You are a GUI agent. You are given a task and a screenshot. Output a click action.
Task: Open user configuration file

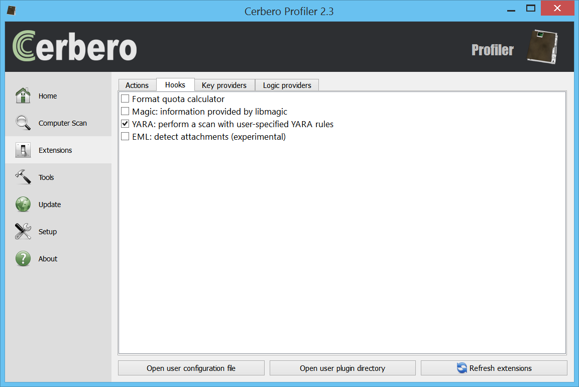coord(191,368)
